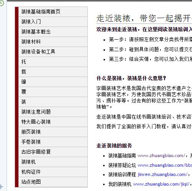Select 手卷装裱 in sidebar

point(53,142)
